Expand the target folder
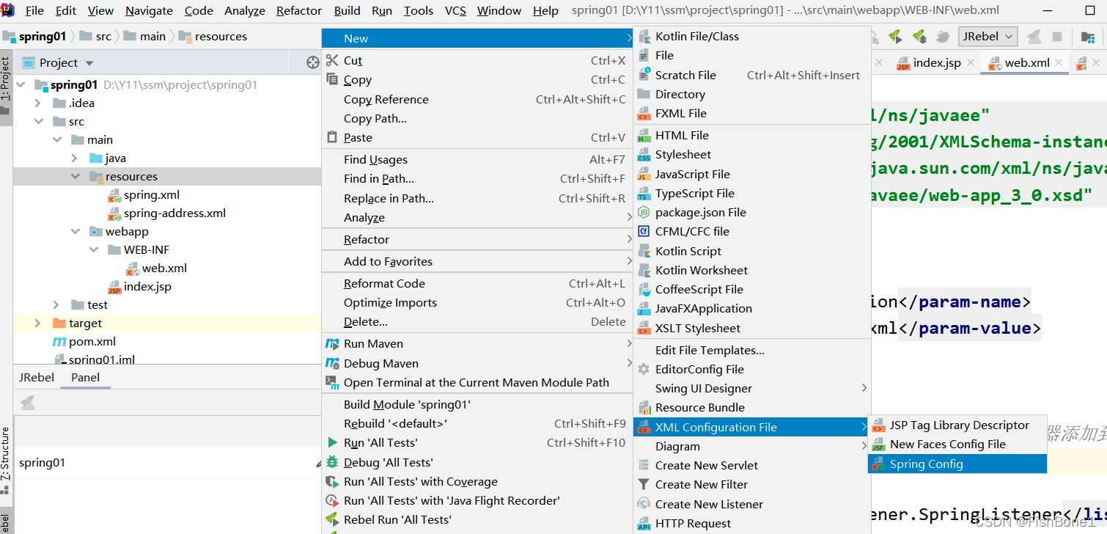 [x=38, y=323]
